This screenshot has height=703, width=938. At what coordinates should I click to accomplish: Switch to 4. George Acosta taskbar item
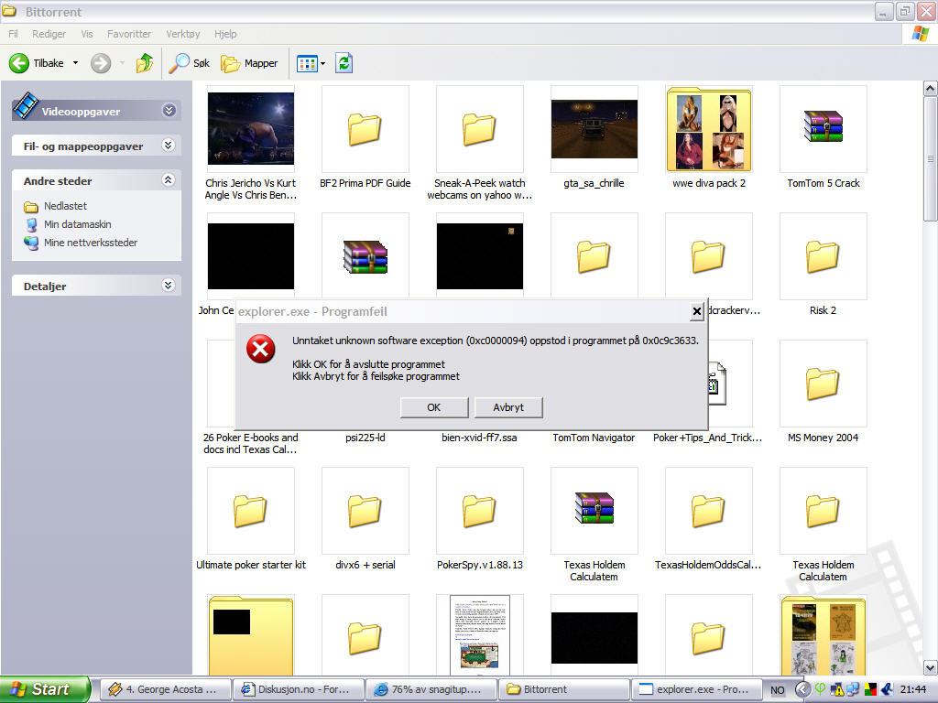tap(165, 689)
